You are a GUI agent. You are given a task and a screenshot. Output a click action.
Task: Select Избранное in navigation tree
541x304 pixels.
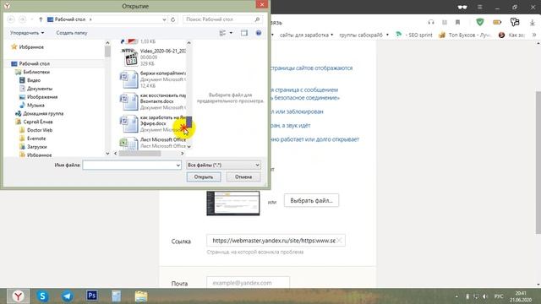click(31, 47)
